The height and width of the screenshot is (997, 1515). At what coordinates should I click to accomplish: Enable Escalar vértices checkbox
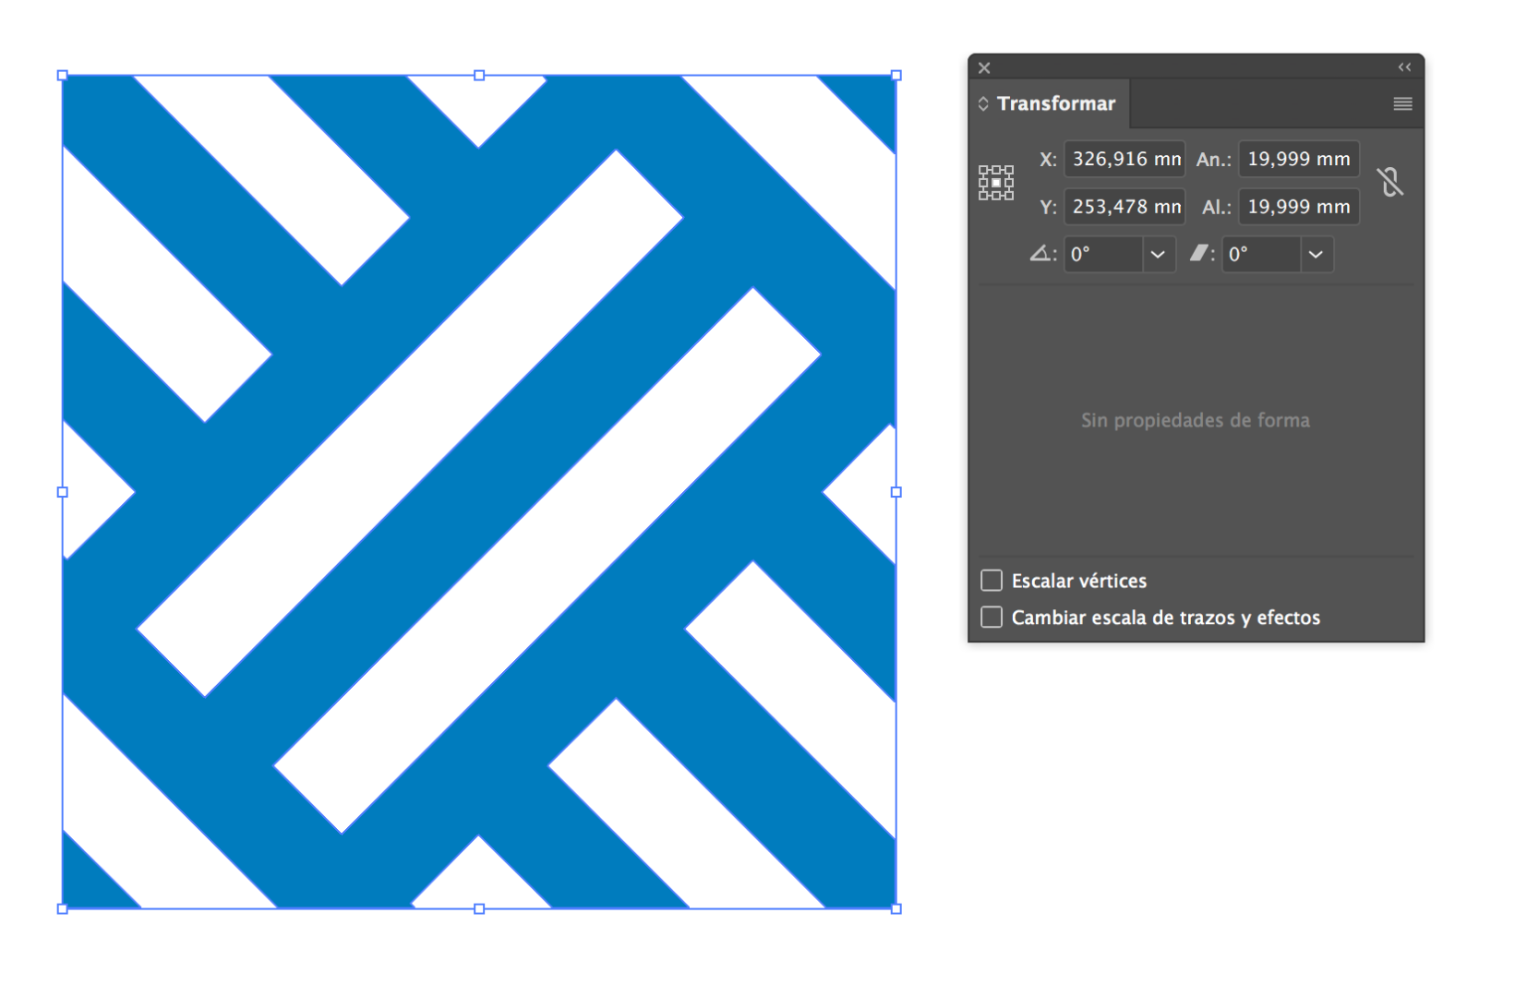(992, 581)
